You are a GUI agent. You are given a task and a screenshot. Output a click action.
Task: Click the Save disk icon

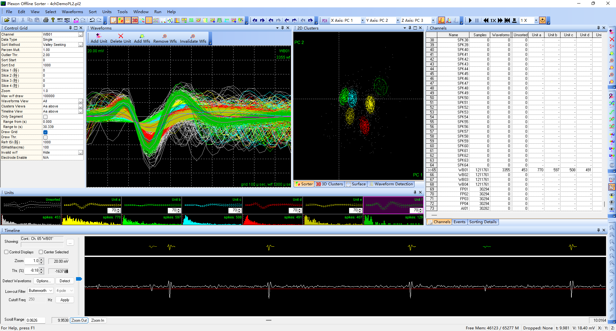pyautogui.click(x=14, y=20)
